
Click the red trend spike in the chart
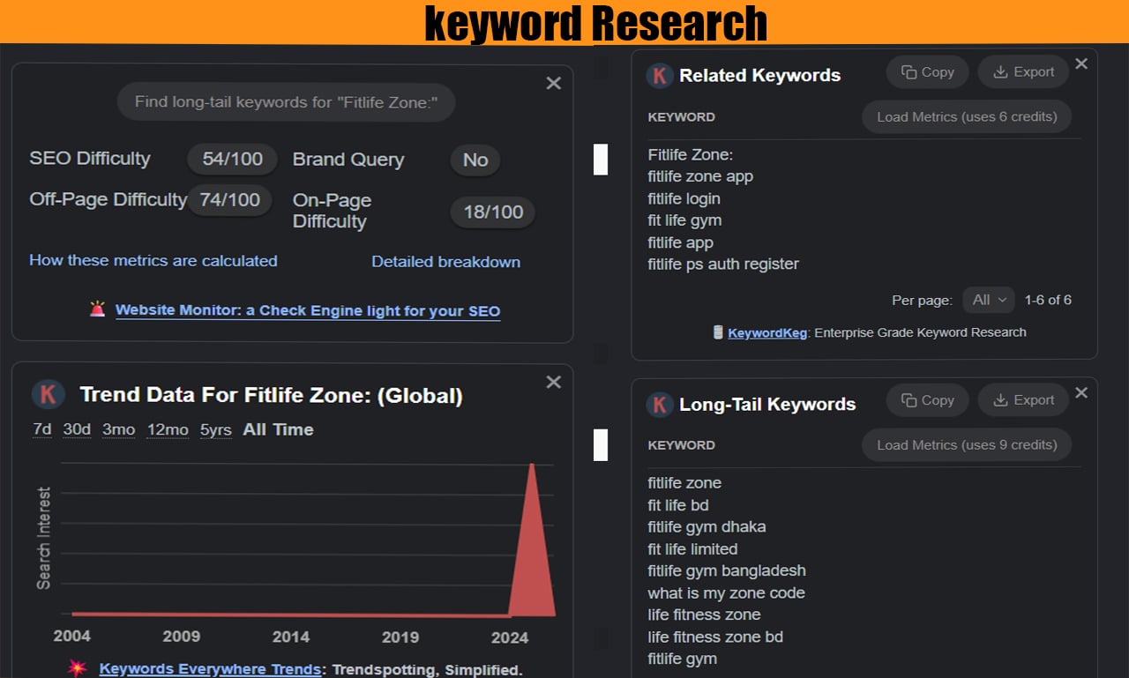[x=532, y=555]
